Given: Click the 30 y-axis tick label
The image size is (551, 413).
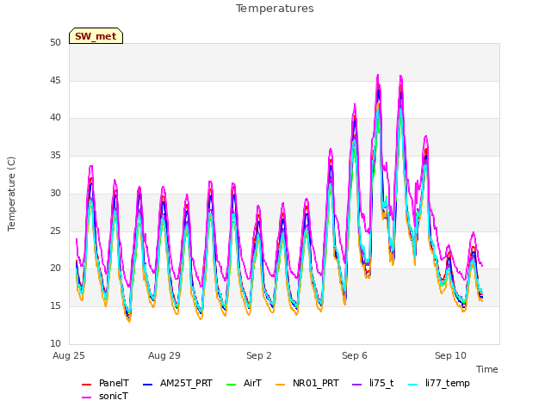Looking at the screenshot, I should pyautogui.click(x=55, y=193).
